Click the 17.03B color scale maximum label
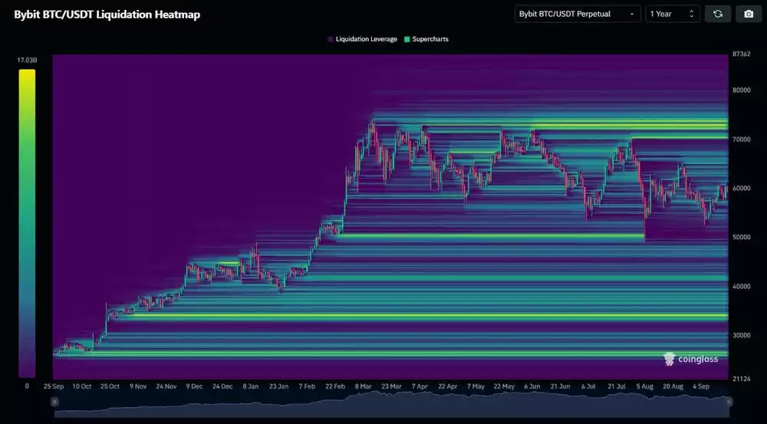The width and height of the screenshot is (767, 424). click(27, 60)
